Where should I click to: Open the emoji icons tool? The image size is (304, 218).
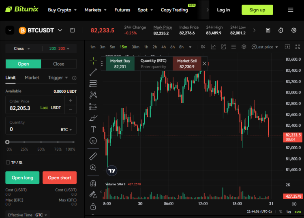(93, 141)
